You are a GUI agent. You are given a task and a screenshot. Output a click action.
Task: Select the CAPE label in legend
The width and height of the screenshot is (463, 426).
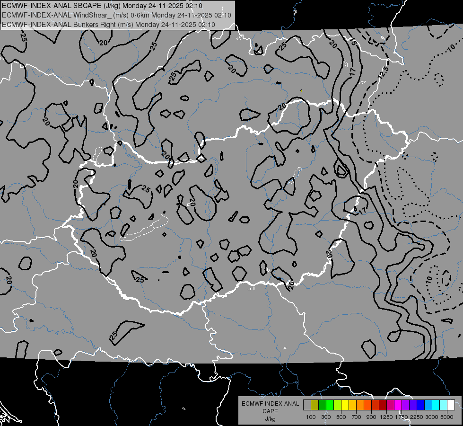tap(270, 411)
